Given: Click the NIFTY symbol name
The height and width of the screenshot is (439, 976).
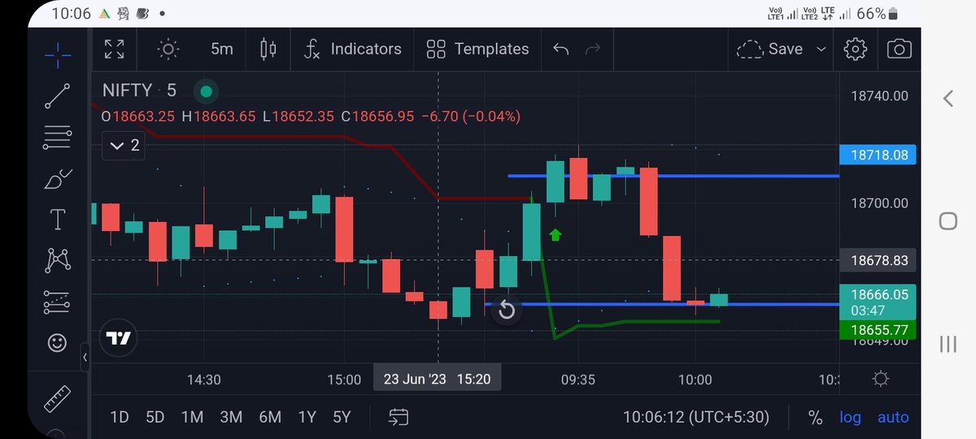Looking at the screenshot, I should pyautogui.click(x=128, y=90).
